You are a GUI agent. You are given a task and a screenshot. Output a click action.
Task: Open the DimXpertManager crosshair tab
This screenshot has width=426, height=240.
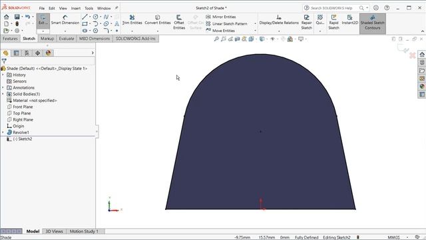point(37,53)
